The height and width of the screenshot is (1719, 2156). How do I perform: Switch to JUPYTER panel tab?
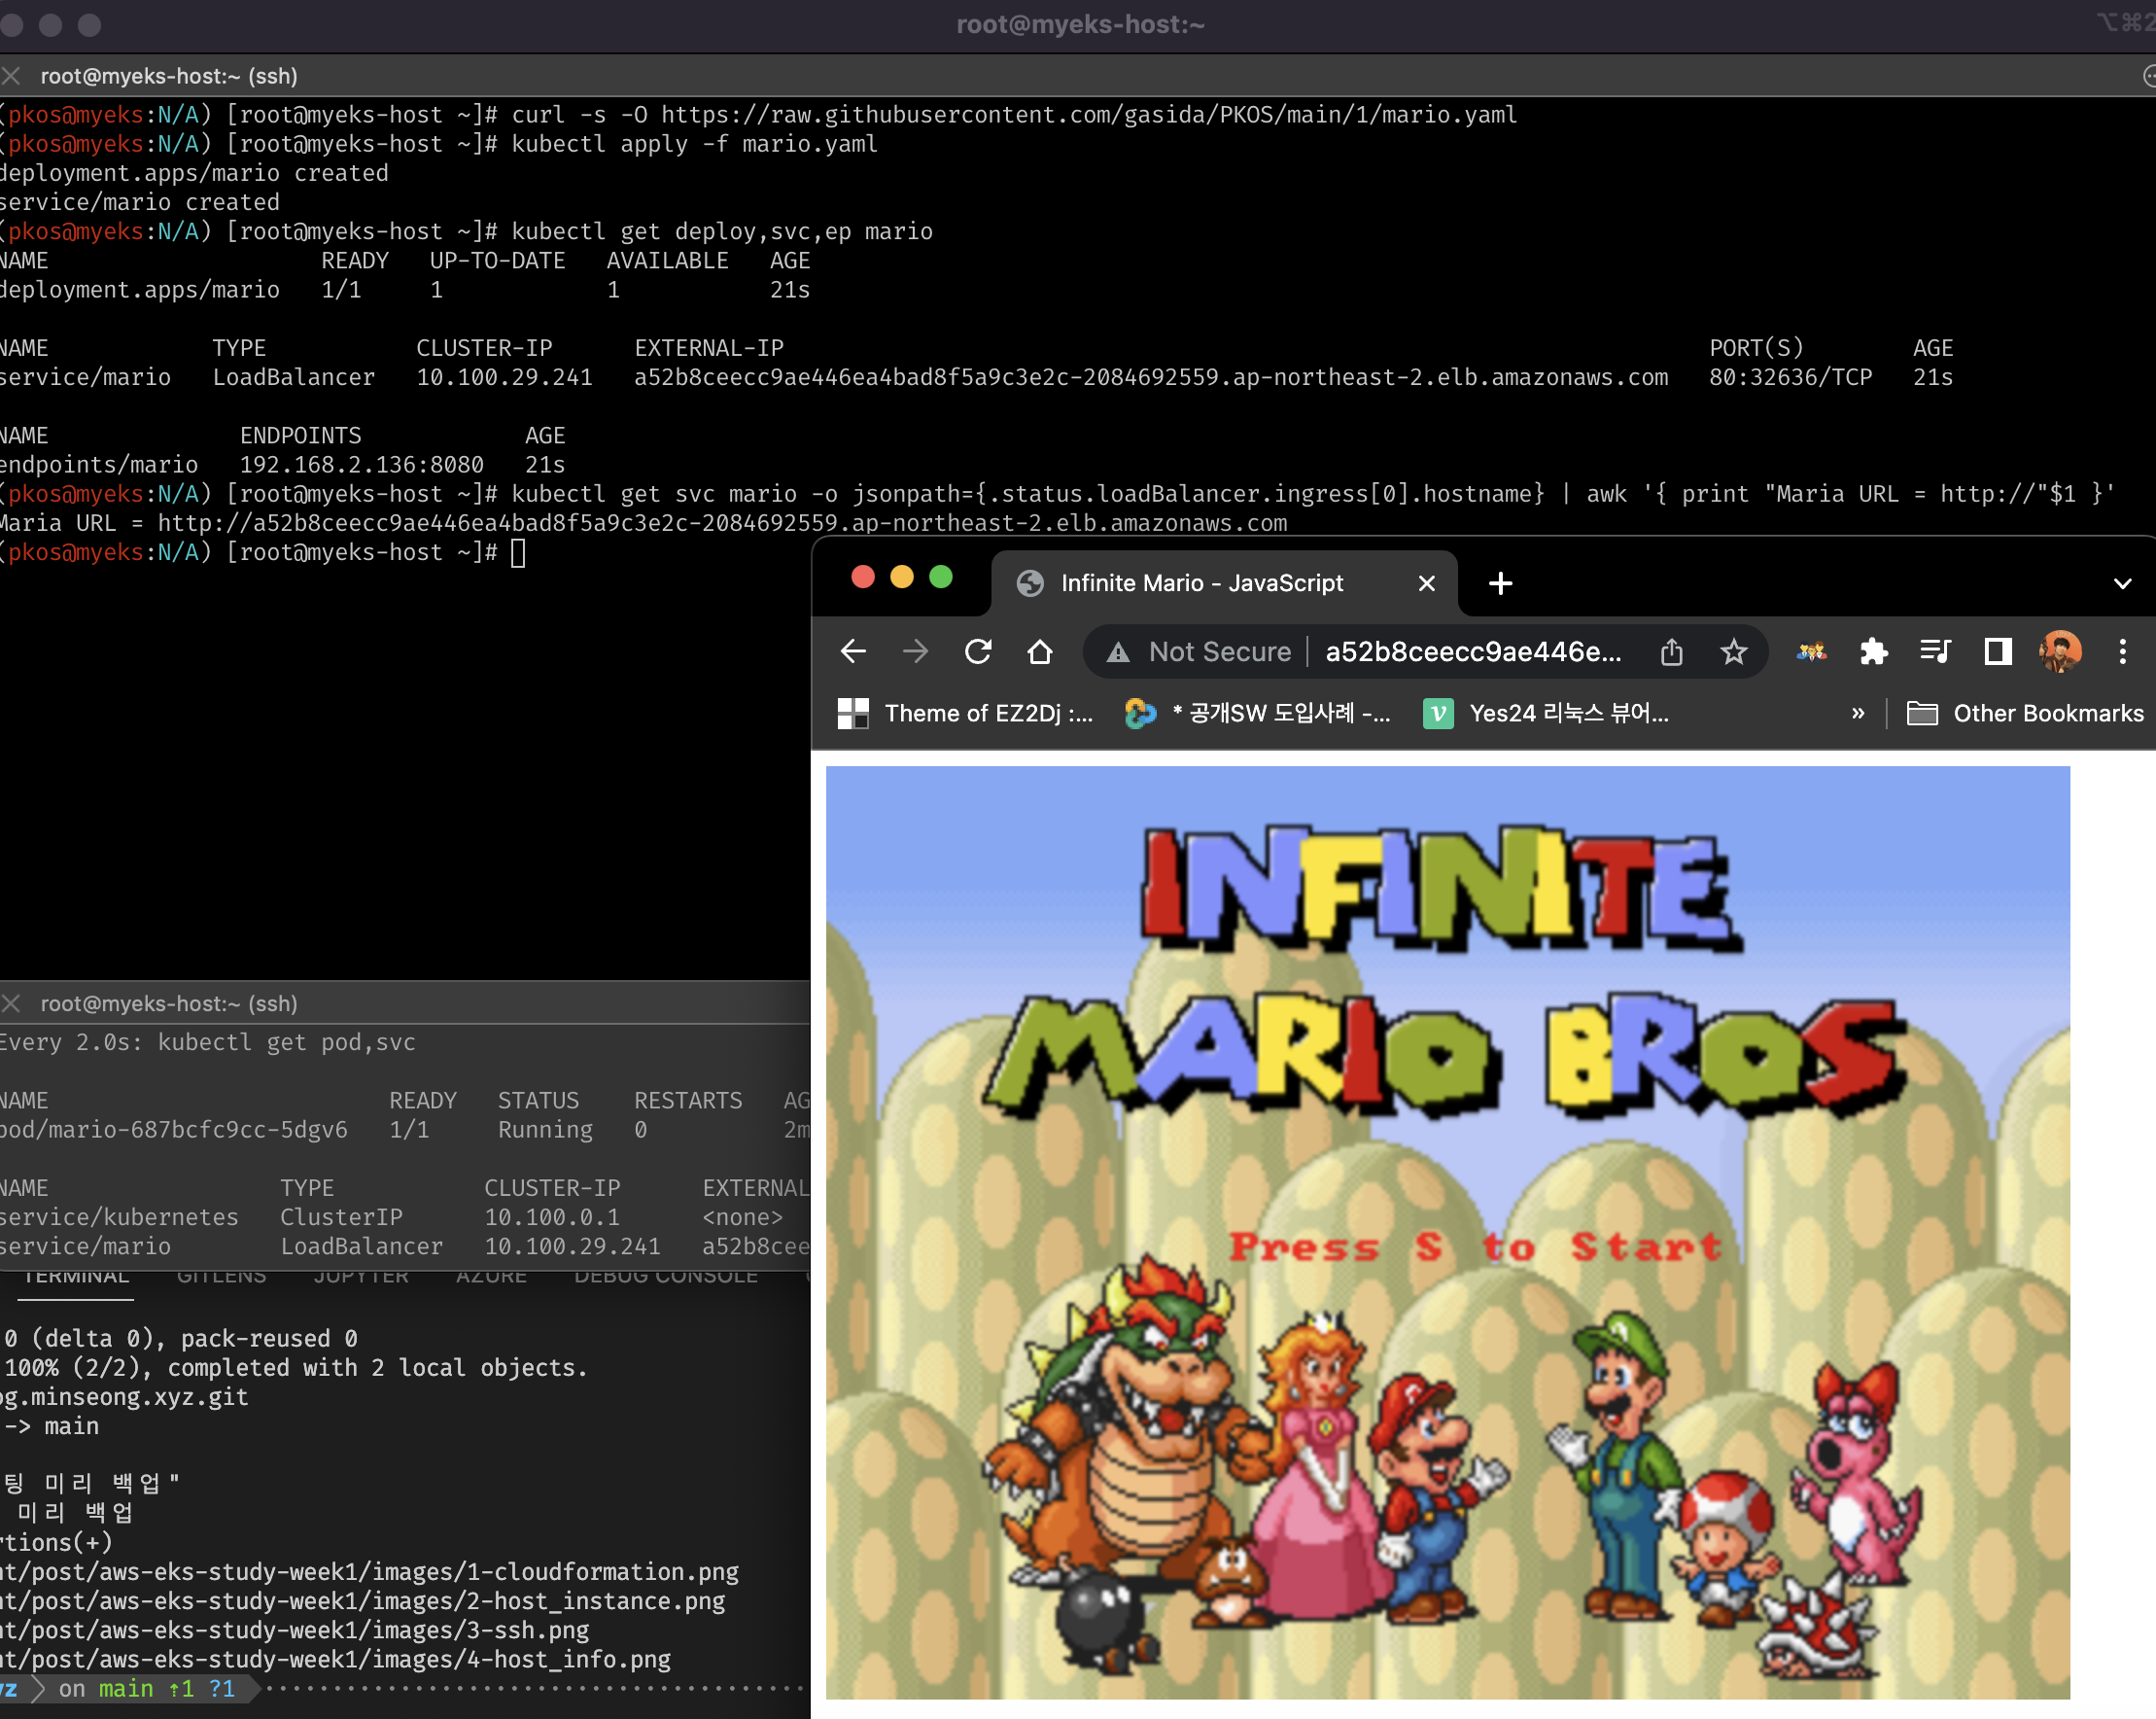point(361,1277)
